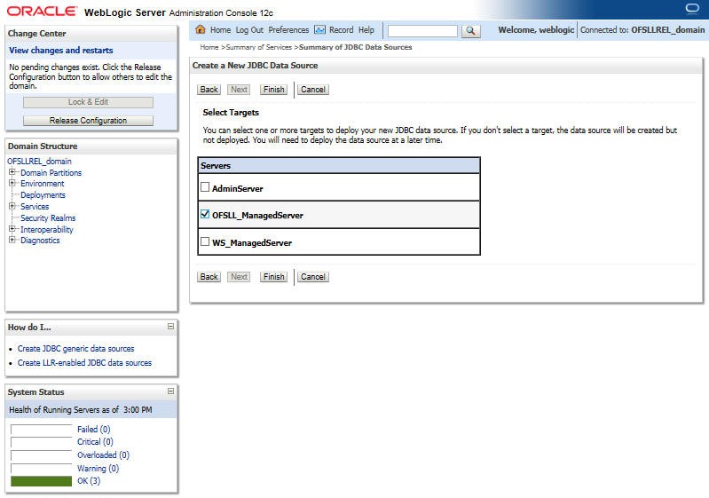Expand the Interoperability tree node
This screenshot has height=498, width=709.
pyautogui.click(x=12, y=228)
